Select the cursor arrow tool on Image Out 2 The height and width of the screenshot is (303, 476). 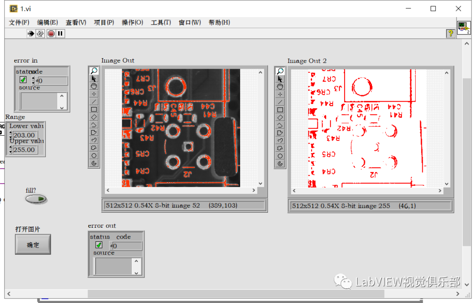point(280,78)
